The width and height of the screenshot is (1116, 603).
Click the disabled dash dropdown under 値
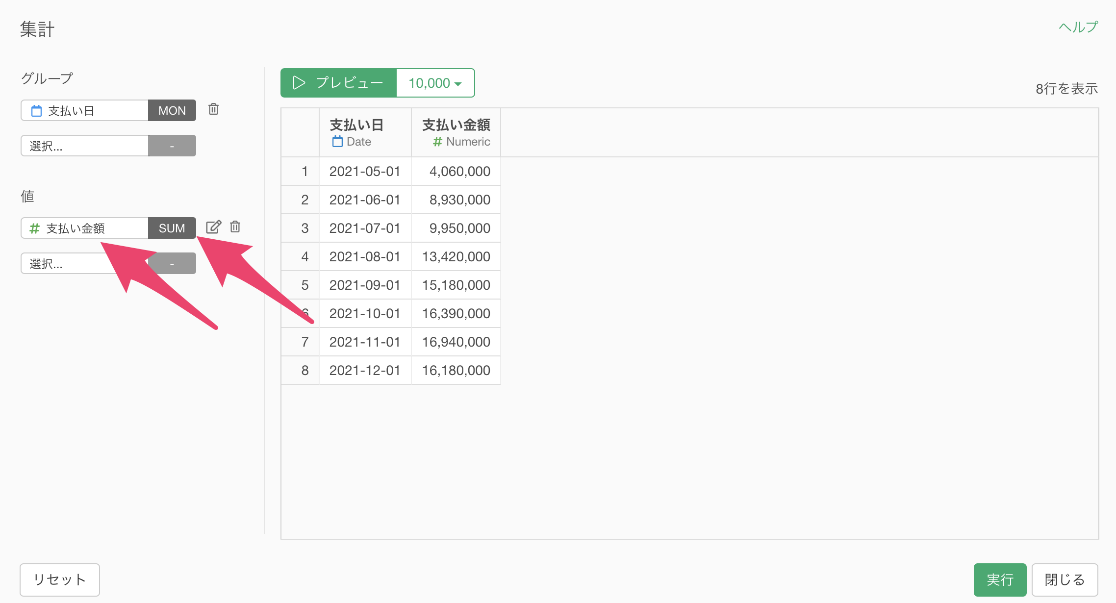(x=172, y=263)
